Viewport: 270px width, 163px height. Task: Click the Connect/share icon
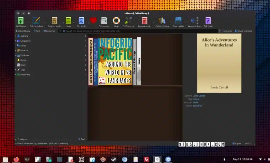tap(195, 21)
